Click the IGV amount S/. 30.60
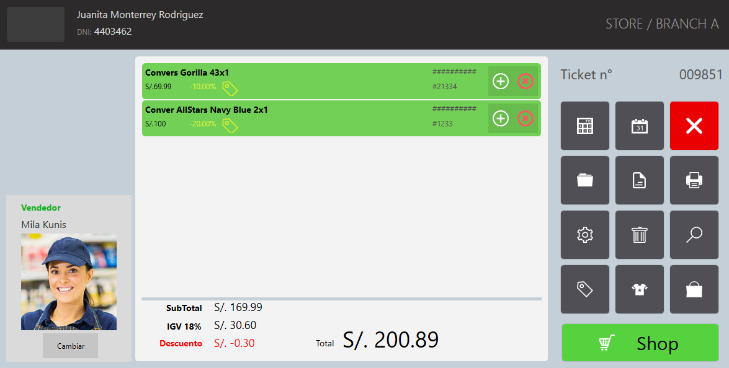 pos(235,325)
